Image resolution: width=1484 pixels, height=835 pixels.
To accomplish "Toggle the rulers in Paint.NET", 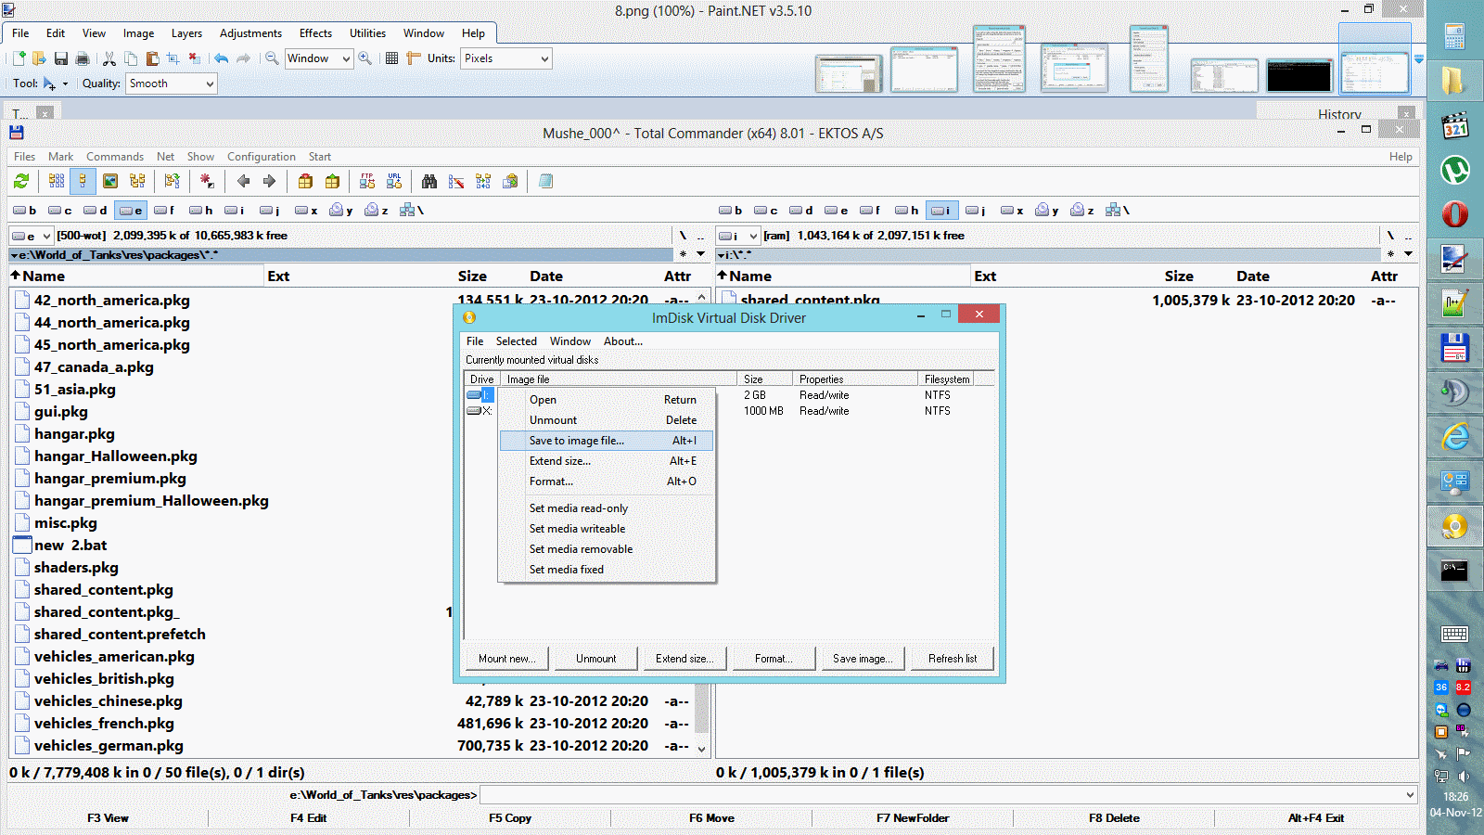I will [x=414, y=58].
